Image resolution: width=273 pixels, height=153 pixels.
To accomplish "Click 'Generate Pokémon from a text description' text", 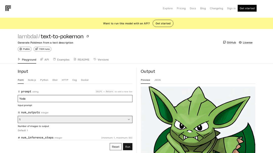I will coord(45,43).
